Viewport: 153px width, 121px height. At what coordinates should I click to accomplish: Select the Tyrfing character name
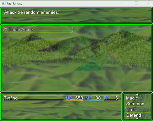click(x=11, y=98)
